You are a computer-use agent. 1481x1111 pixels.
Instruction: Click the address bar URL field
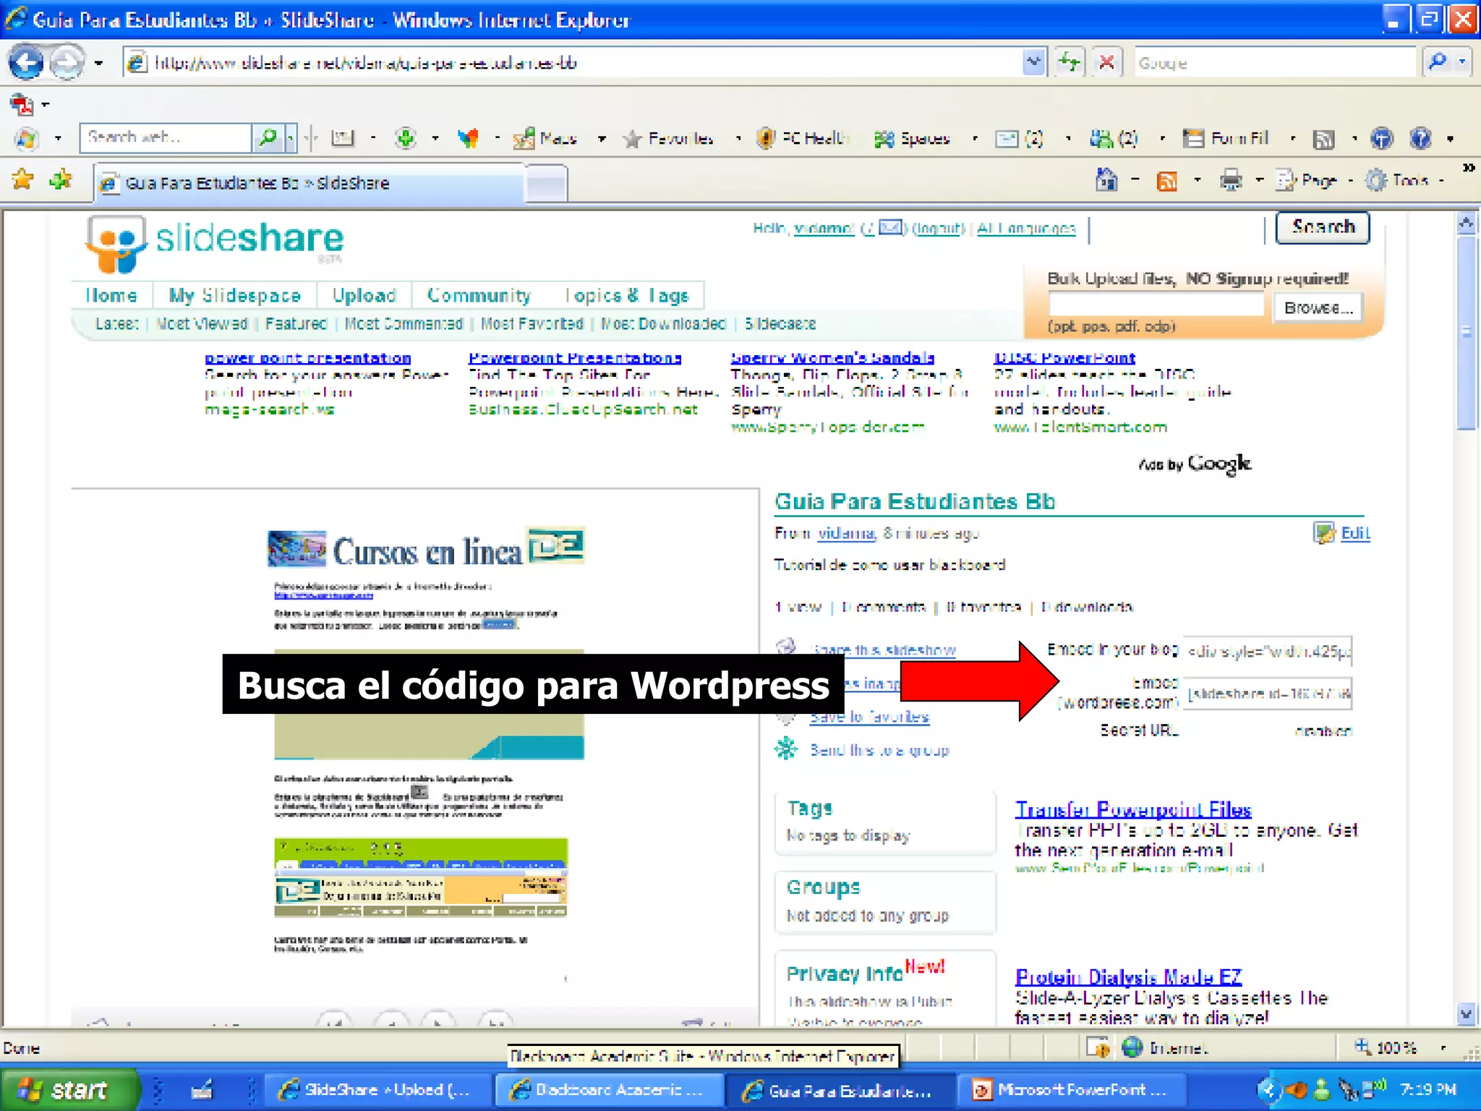(x=571, y=63)
